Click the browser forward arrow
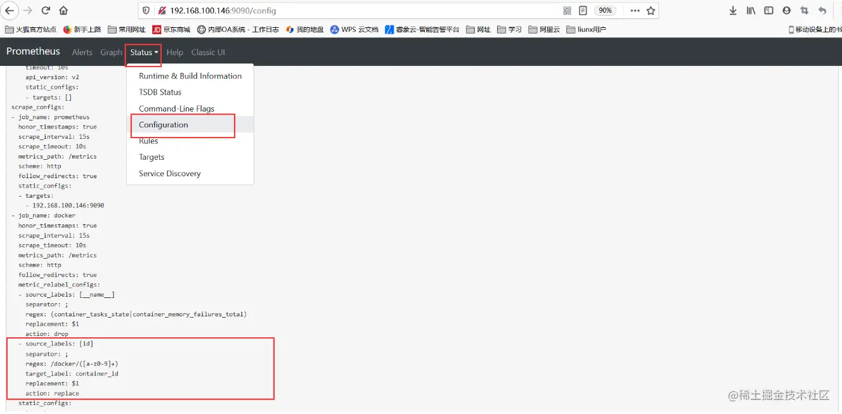Image resolution: width=842 pixels, height=414 pixels. tap(27, 11)
